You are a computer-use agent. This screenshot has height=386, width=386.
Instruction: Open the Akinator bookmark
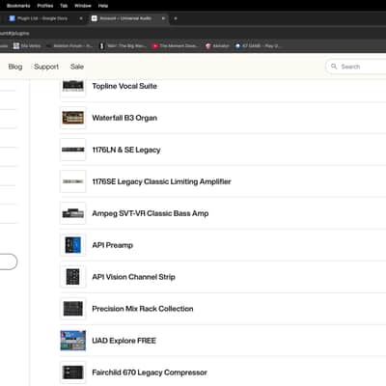tap(217, 46)
